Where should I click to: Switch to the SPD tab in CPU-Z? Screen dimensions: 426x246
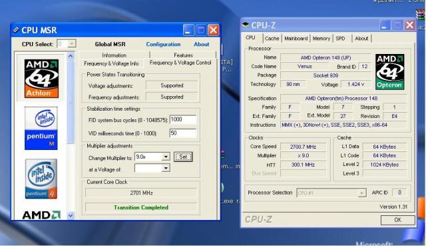click(x=340, y=39)
